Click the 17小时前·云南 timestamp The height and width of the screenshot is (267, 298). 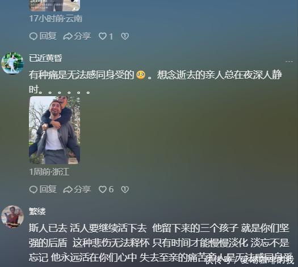point(56,19)
